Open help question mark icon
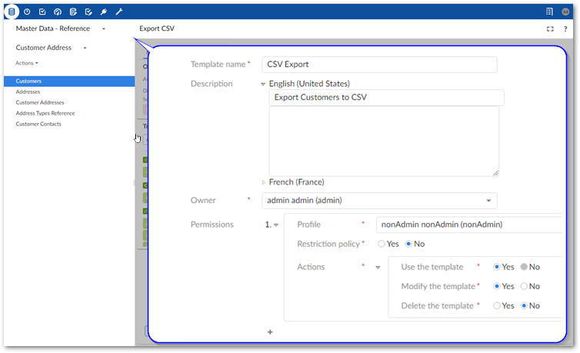Screen dimensions: 580x353 point(565,28)
